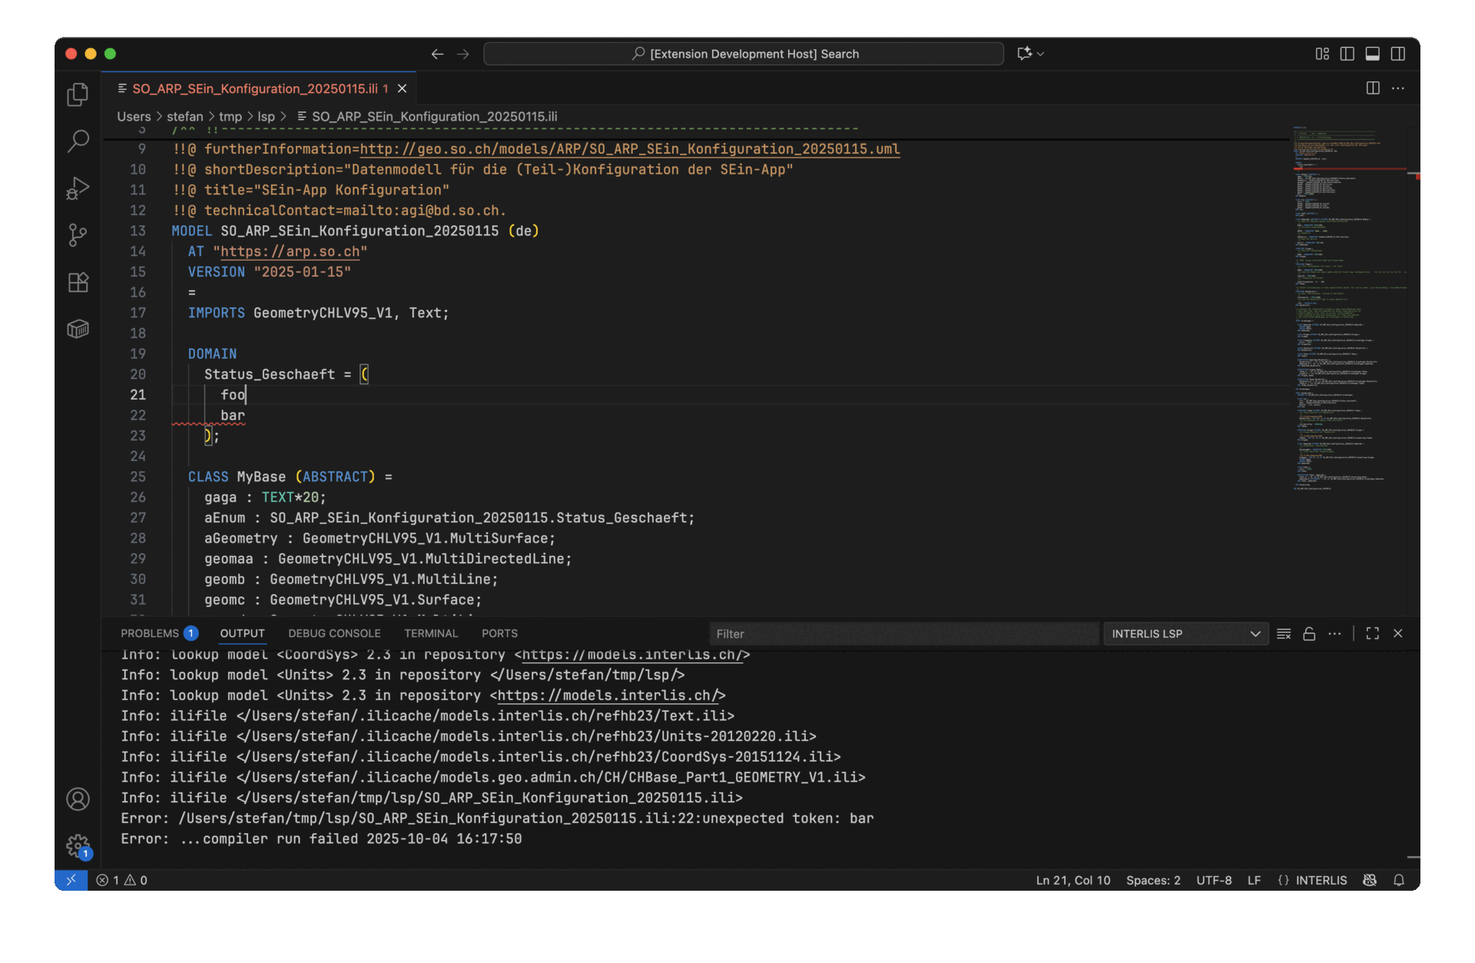Image resolution: width=1475 pixels, height=963 pixels.
Task: Expand the Copilot chat dropdown arrow
Action: (x=1041, y=54)
